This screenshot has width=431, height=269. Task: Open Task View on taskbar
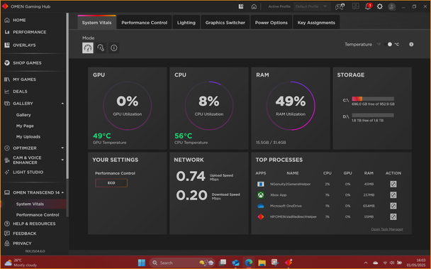(x=223, y=263)
